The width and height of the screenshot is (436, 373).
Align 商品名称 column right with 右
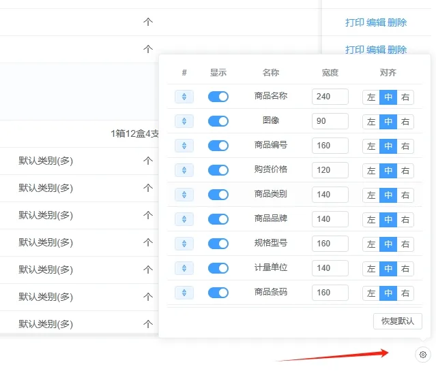click(x=405, y=97)
